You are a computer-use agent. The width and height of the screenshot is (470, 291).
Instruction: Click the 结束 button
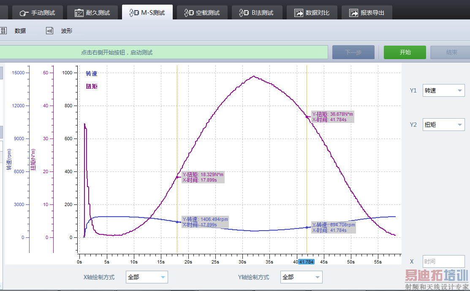click(x=450, y=52)
